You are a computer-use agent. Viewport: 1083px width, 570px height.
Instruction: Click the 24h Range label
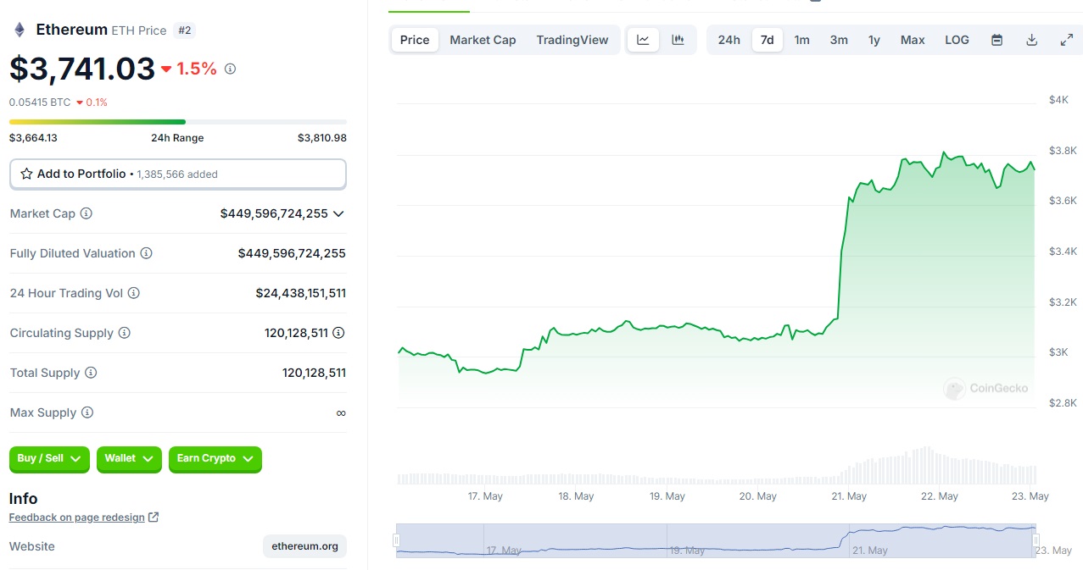pyautogui.click(x=177, y=138)
